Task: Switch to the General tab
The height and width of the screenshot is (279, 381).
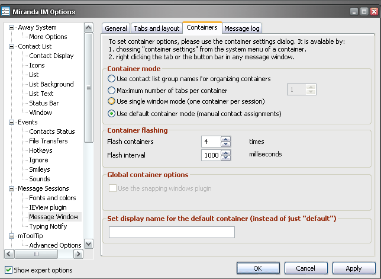Action: pyautogui.click(x=116, y=28)
